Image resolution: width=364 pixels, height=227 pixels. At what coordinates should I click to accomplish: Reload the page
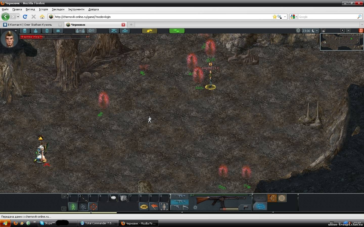tap(25, 17)
